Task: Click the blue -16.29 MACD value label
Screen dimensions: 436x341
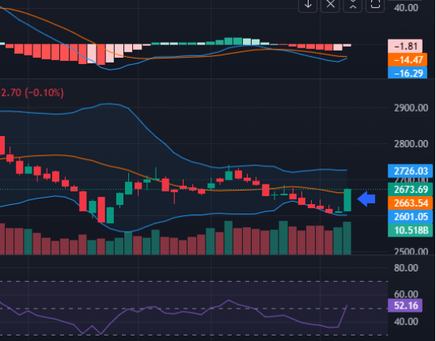Action: pos(408,73)
